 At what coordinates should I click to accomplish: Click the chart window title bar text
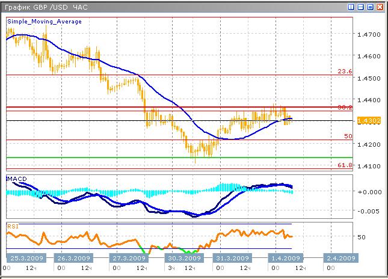pos(36,7)
